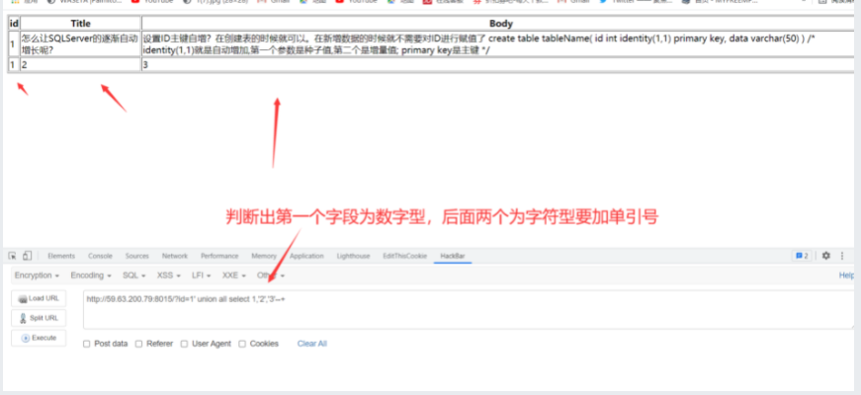Tick the Referer checkbox
The width and height of the screenshot is (861, 395).
139,344
